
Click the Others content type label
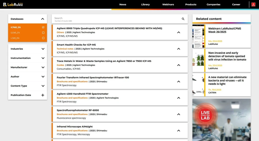click(x=60, y=32)
